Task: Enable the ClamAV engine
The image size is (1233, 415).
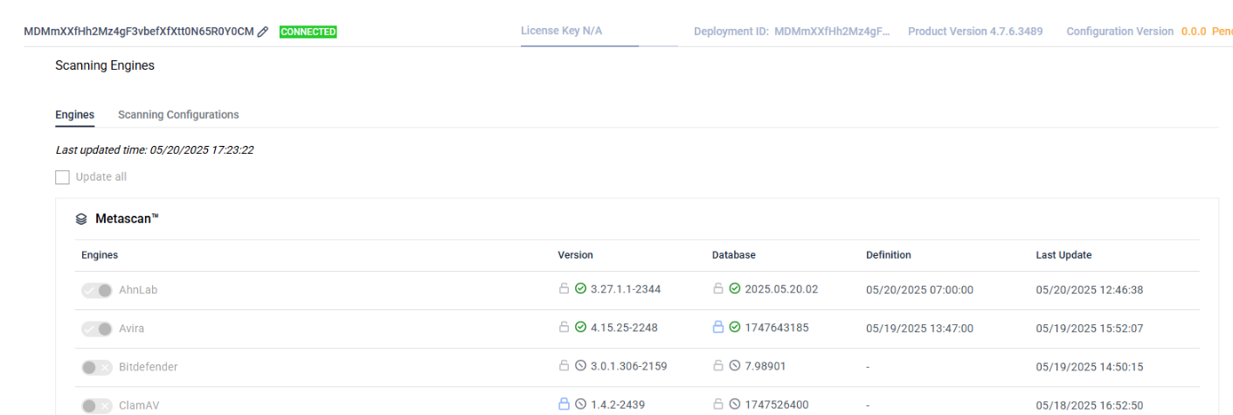Action: (97, 405)
